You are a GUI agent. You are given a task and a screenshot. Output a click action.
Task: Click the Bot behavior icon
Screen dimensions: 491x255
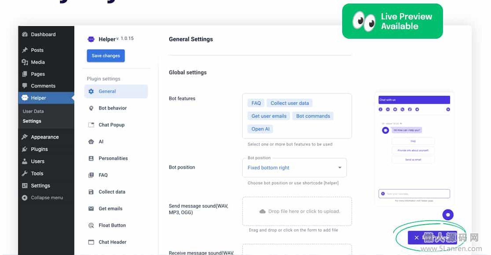coord(91,108)
